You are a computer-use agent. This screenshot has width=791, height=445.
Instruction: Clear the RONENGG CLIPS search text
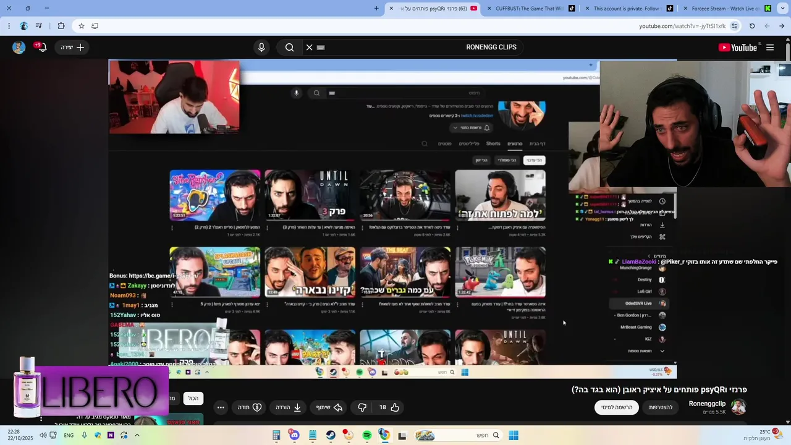(x=310, y=47)
